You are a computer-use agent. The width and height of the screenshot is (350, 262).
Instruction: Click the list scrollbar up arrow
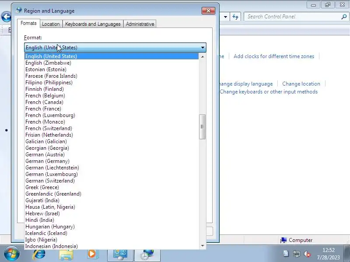(x=203, y=57)
